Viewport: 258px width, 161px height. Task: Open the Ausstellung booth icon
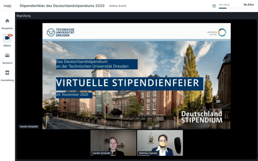7,73
